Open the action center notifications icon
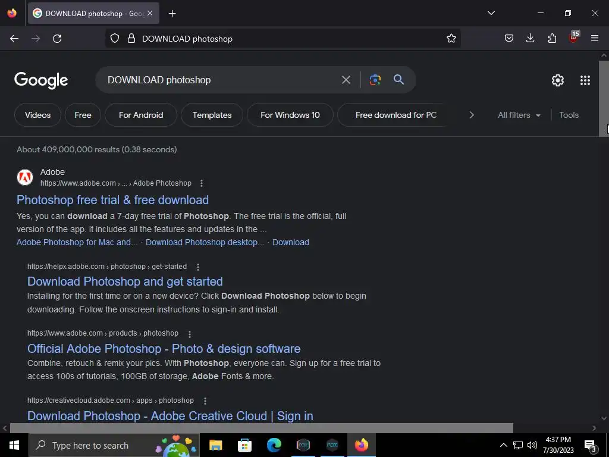The image size is (609, 457). coord(591,446)
